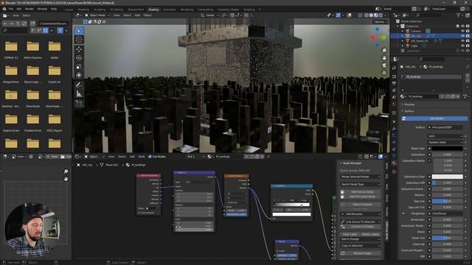Image resolution: width=472 pixels, height=265 pixels.
Task: Click Use Nodes button in Surface panel
Action: tap(434, 119)
